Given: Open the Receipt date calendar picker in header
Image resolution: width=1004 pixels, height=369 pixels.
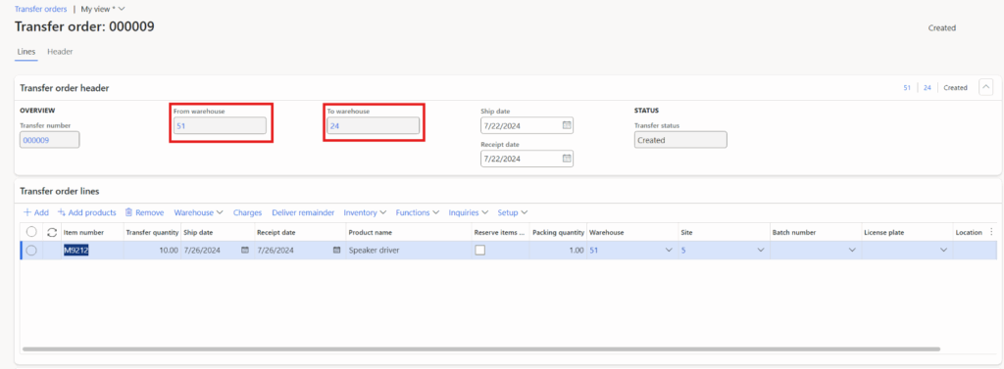Looking at the screenshot, I should pyautogui.click(x=567, y=158).
